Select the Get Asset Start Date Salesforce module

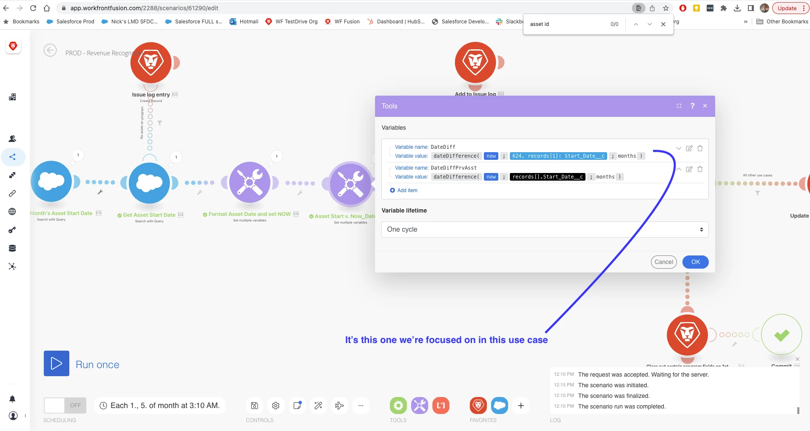[x=149, y=183]
